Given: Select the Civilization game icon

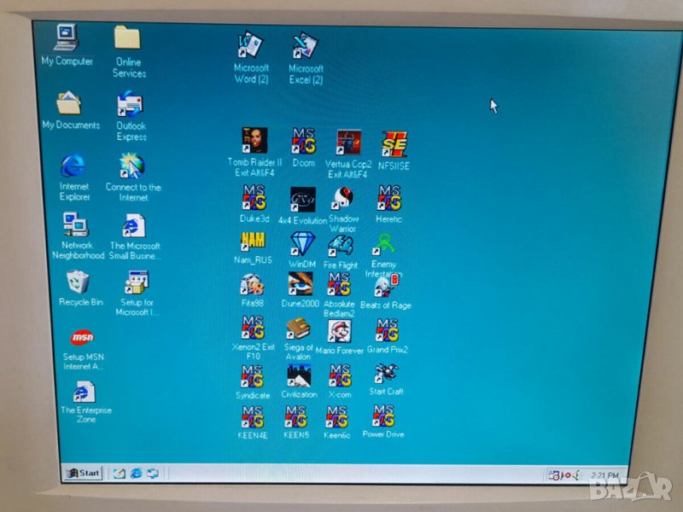Looking at the screenshot, I should click(299, 375).
